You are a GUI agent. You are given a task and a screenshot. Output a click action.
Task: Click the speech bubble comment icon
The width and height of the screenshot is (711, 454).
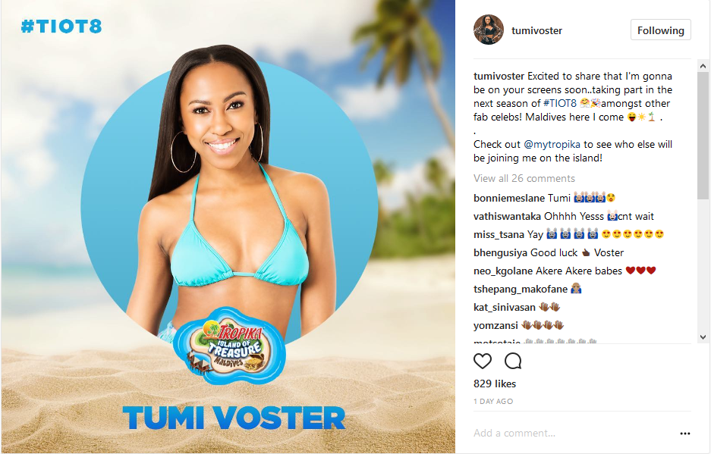[x=513, y=361]
